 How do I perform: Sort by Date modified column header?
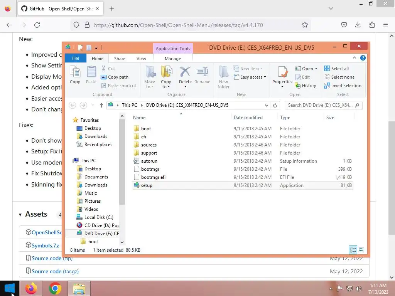(x=248, y=117)
